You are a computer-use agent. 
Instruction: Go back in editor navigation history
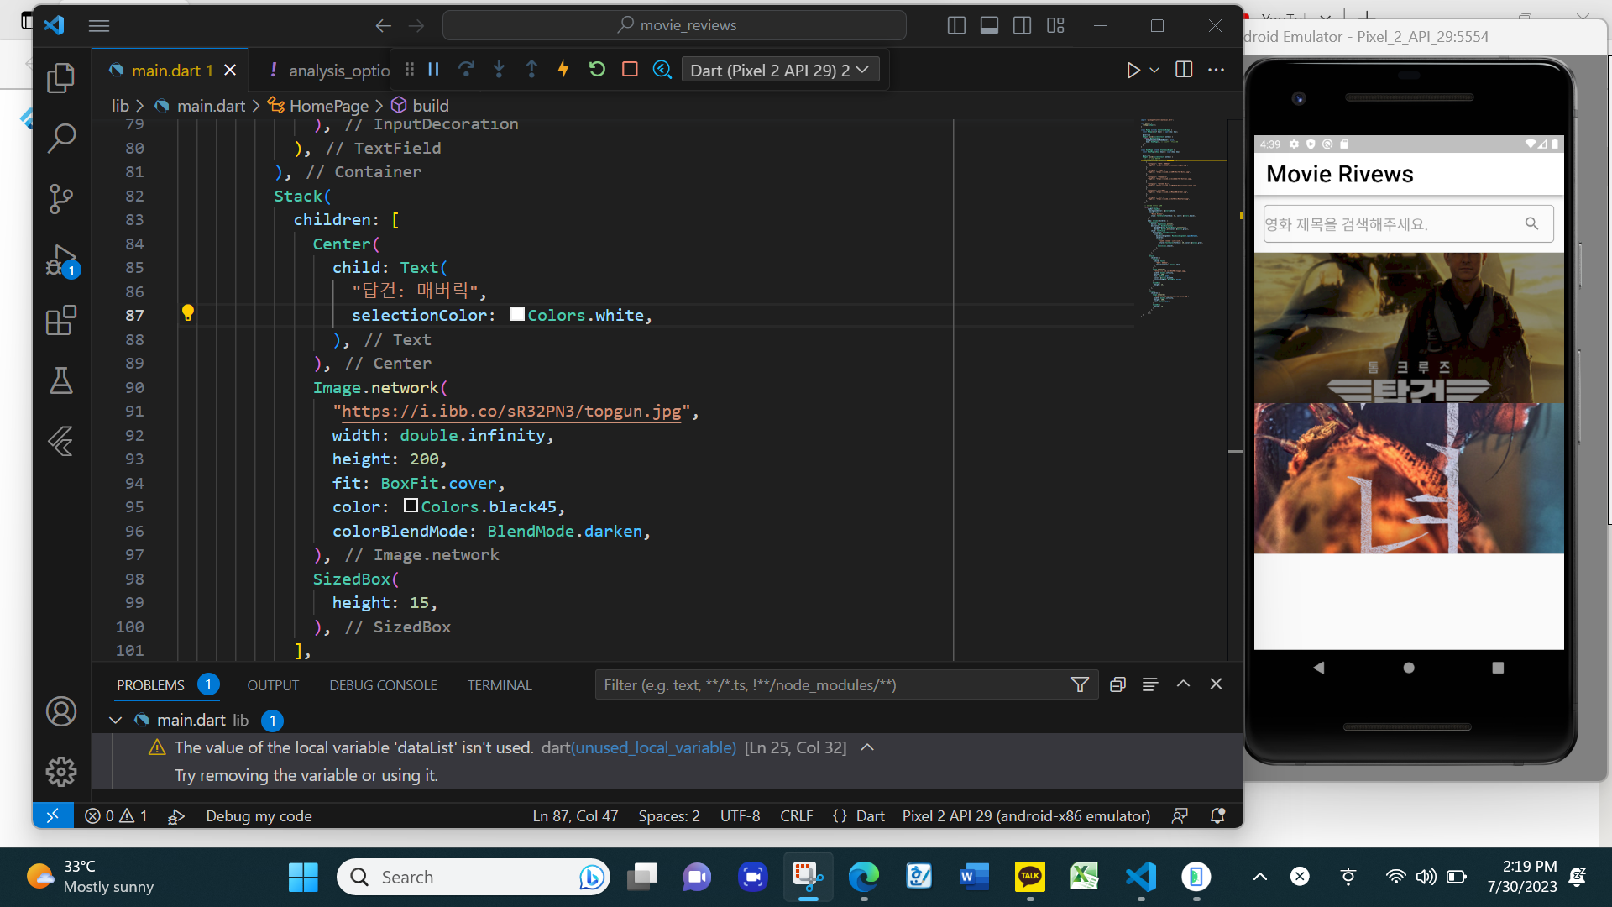(x=383, y=25)
